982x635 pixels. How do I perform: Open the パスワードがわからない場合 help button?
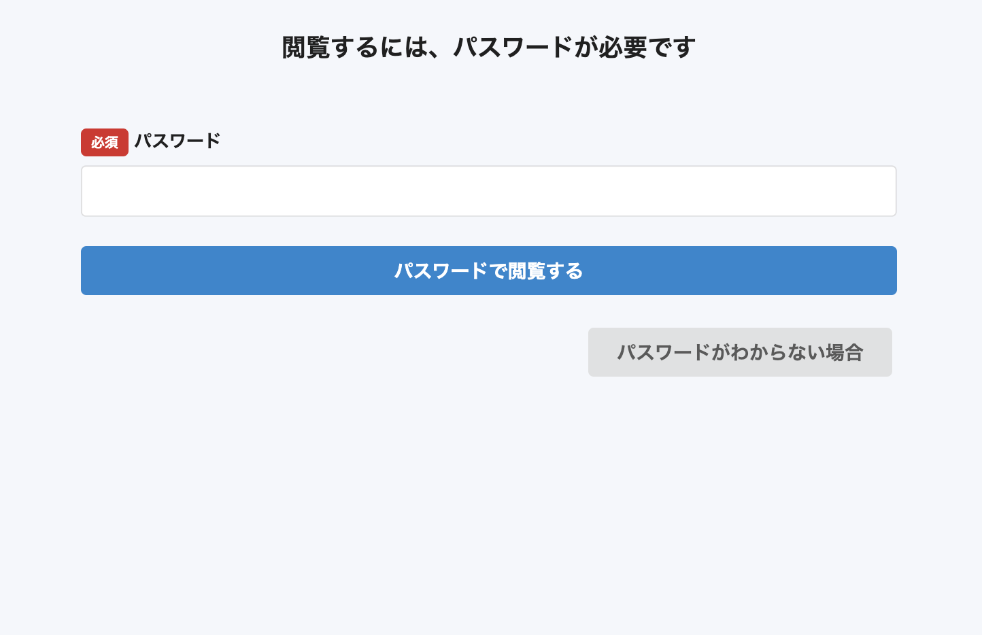click(x=740, y=352)
